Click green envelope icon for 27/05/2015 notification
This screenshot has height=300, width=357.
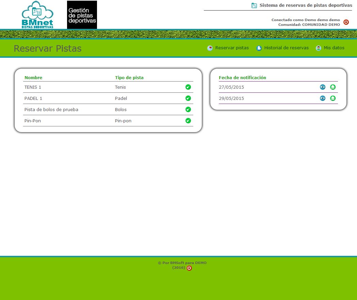tap(333, 87)
